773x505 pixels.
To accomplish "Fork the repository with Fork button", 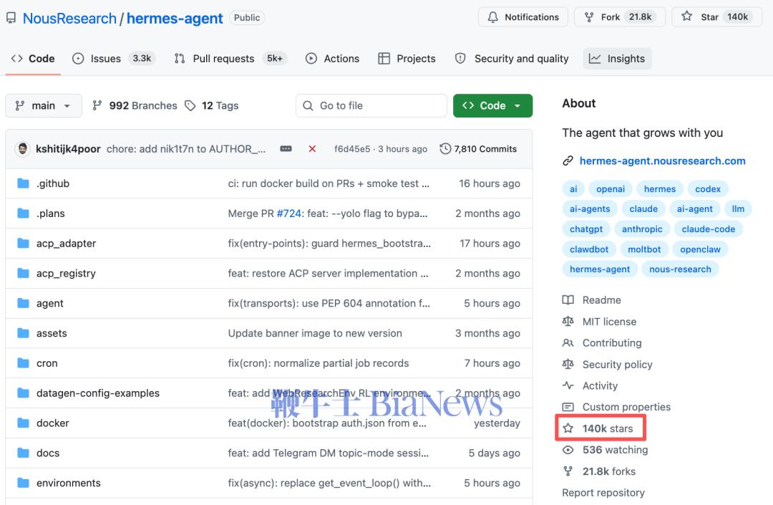I will [x=620, y=16].
